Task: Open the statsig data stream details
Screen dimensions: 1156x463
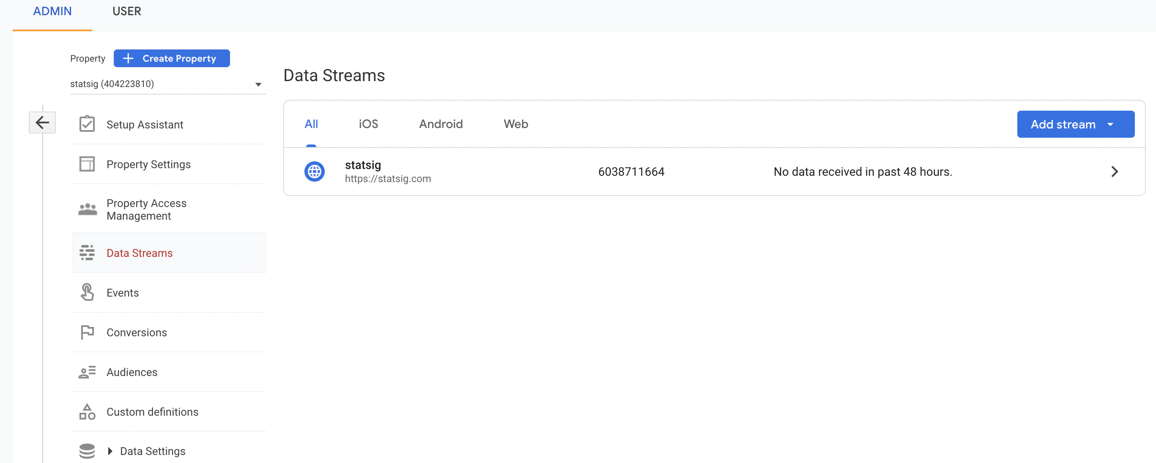Action: [x=628, y=171]
